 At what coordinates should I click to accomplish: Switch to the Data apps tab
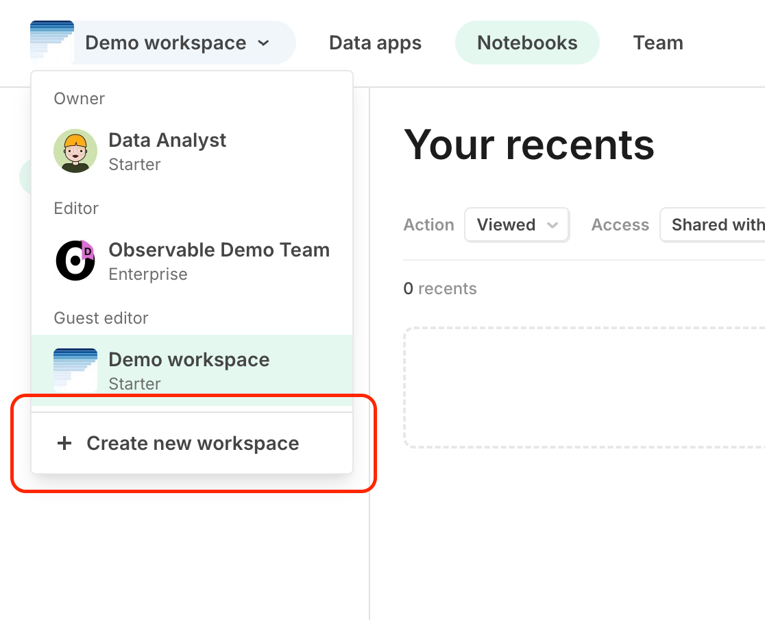375,42
